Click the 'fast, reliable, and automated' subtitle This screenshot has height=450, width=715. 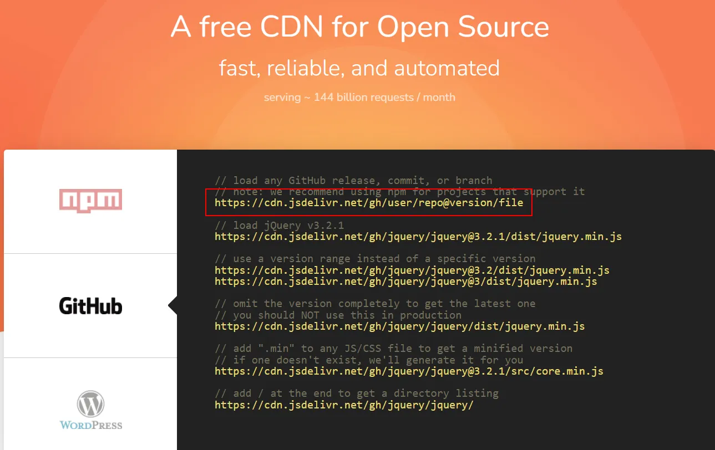point(359,68)
